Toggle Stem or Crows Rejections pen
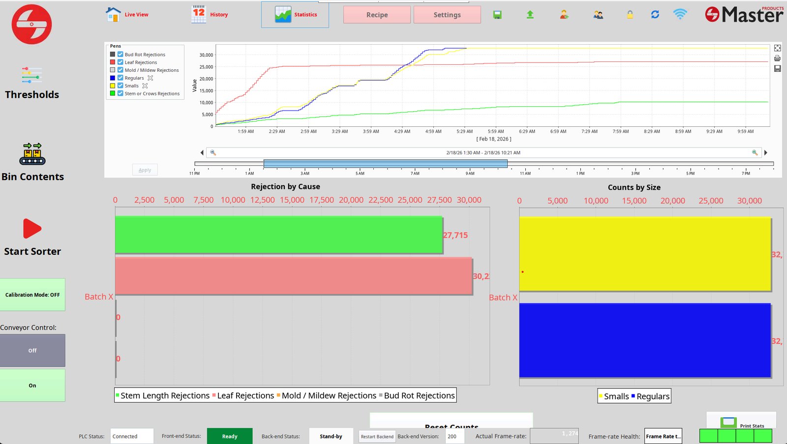The width and height of the screenshot is (787, 444). (120, 93)
